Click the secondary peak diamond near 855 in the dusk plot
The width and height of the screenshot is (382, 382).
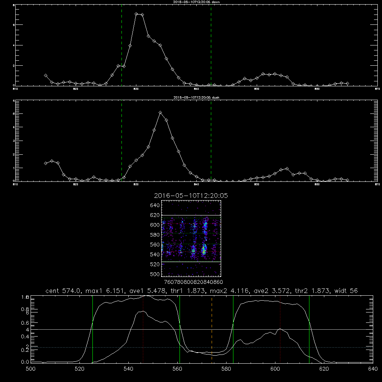click(287, 168)
